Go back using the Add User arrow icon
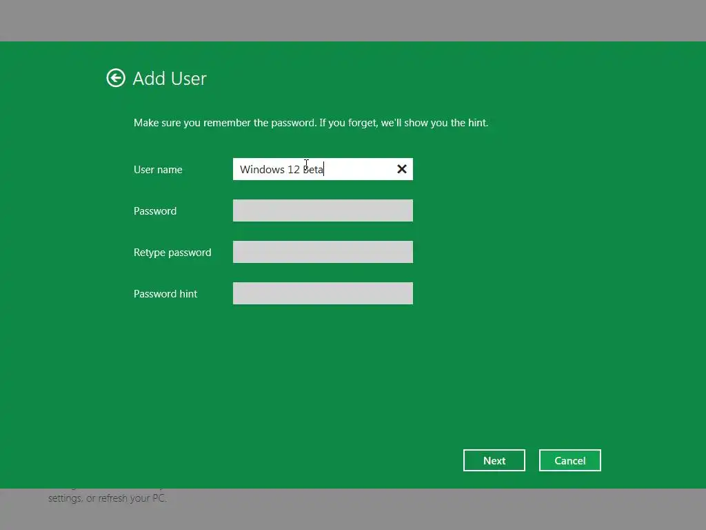The image size is (706, 530). [x=116, y=78]
